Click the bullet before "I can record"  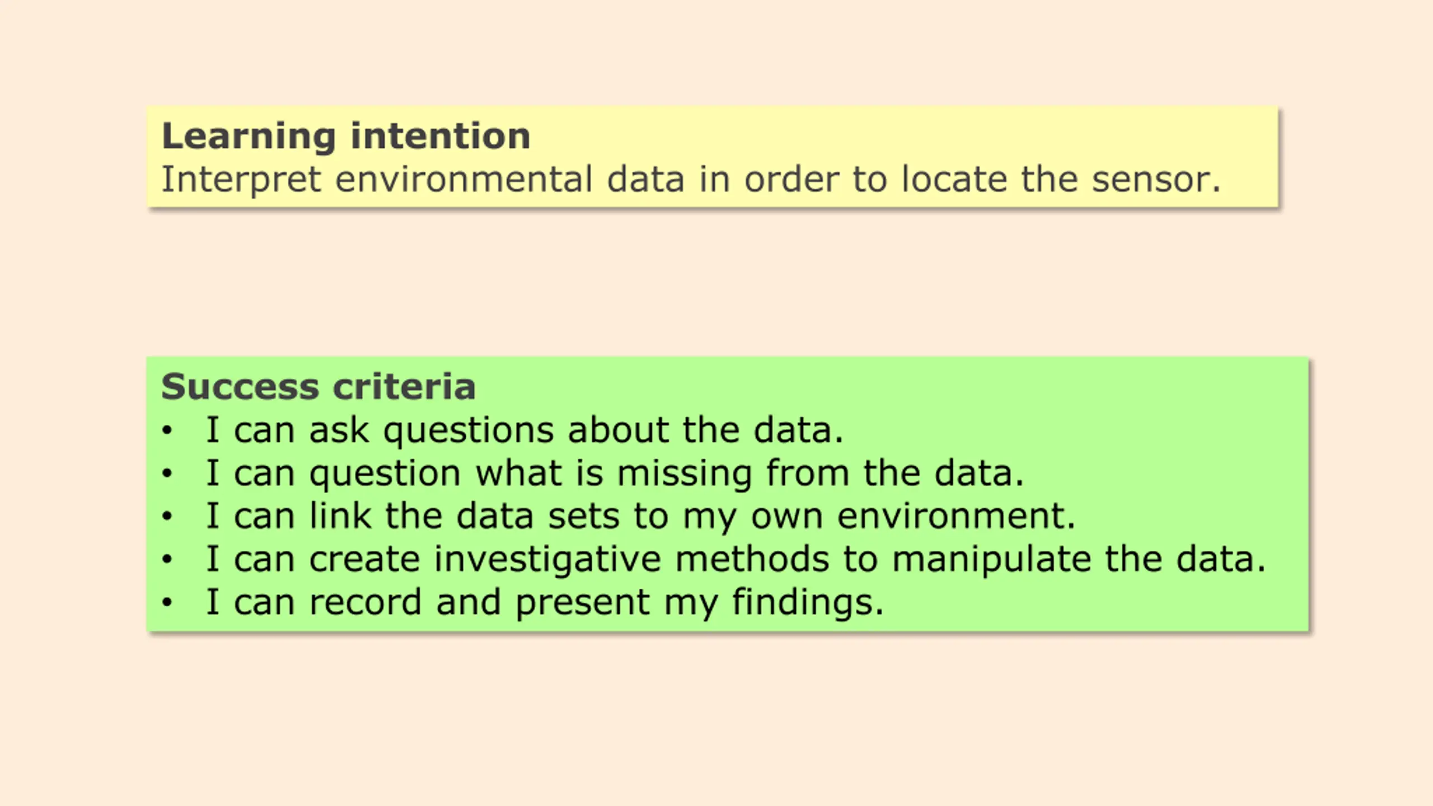click(167, 603)
